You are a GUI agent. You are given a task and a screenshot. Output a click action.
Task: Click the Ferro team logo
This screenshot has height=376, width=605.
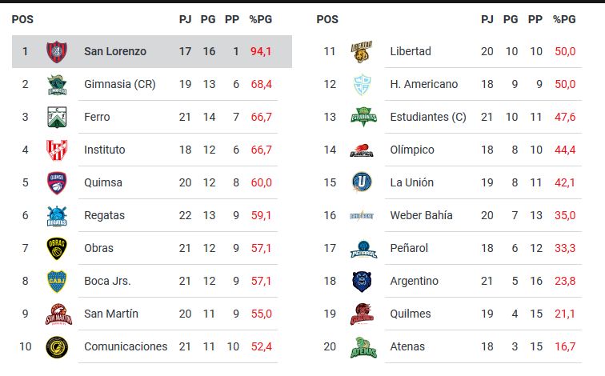(57, 118)
